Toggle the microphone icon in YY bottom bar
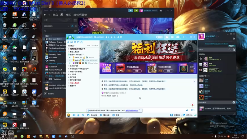Viewport: 247px width, 139px height. point(78,115)
